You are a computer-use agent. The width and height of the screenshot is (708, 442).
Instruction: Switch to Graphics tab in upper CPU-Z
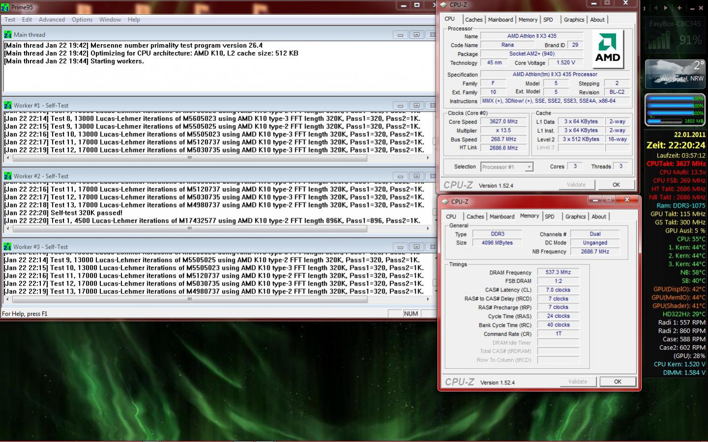[574, 20]
